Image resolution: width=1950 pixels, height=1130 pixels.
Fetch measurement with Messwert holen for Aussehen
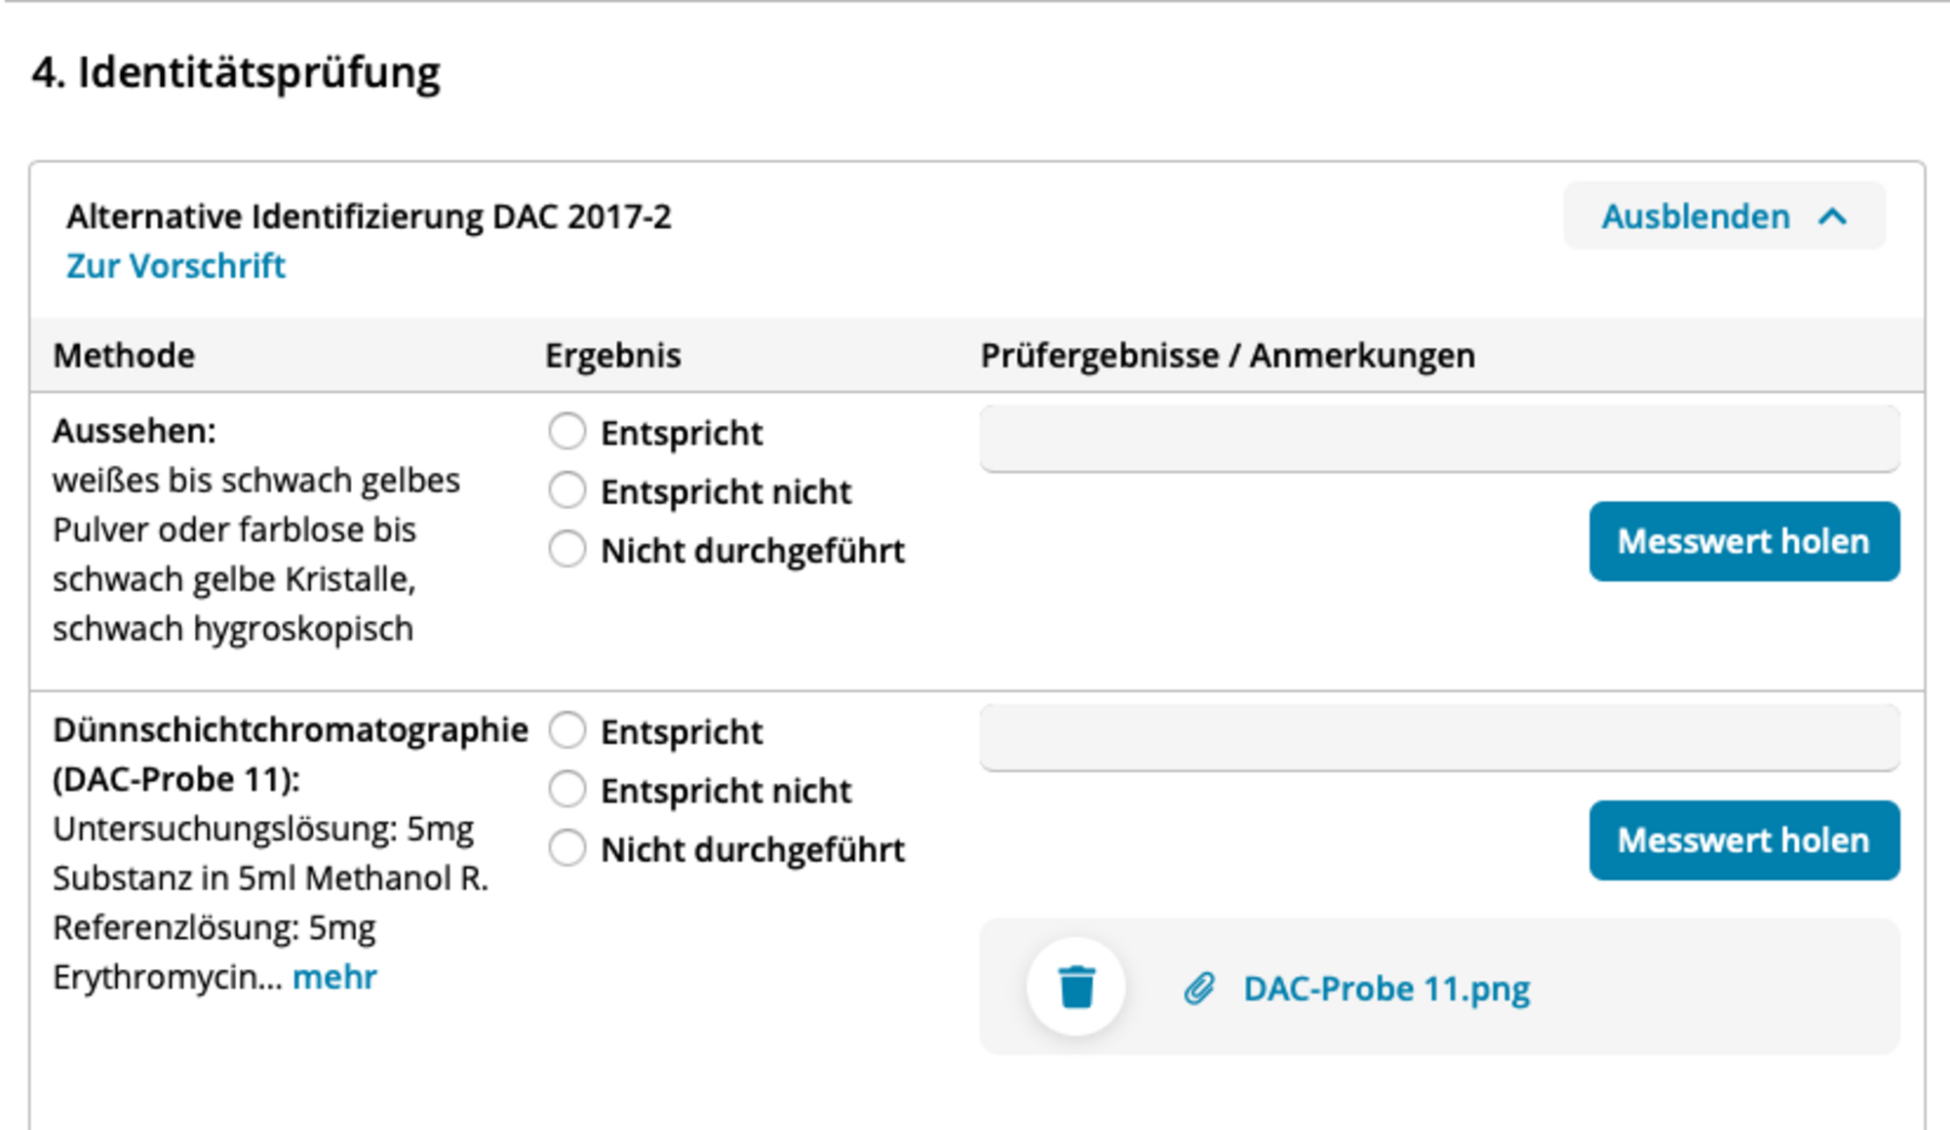pos(1743,541)
